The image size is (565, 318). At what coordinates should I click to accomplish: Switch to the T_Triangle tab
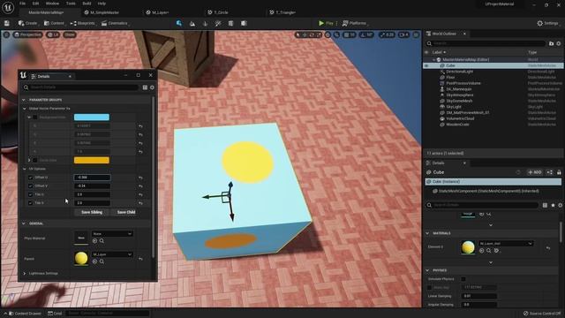coord(283,12)
